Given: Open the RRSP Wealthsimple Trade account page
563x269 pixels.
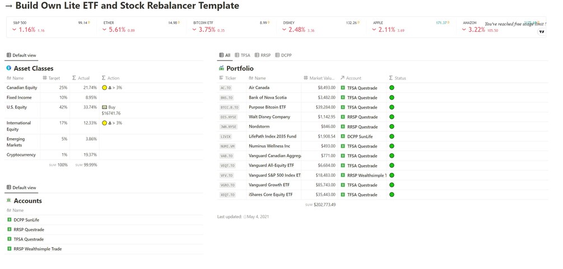Looking at the screenshot, I should [38, 249].
